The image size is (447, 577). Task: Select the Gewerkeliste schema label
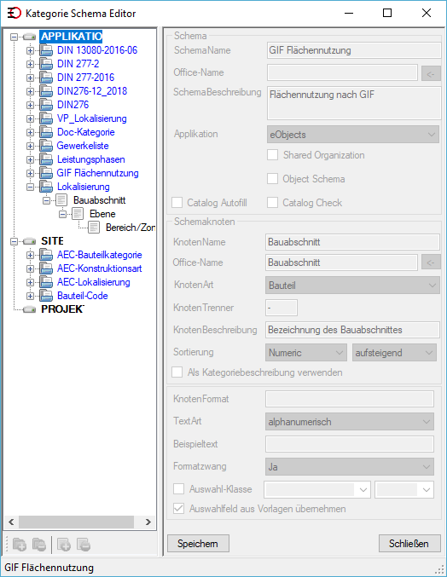[83, 146]
